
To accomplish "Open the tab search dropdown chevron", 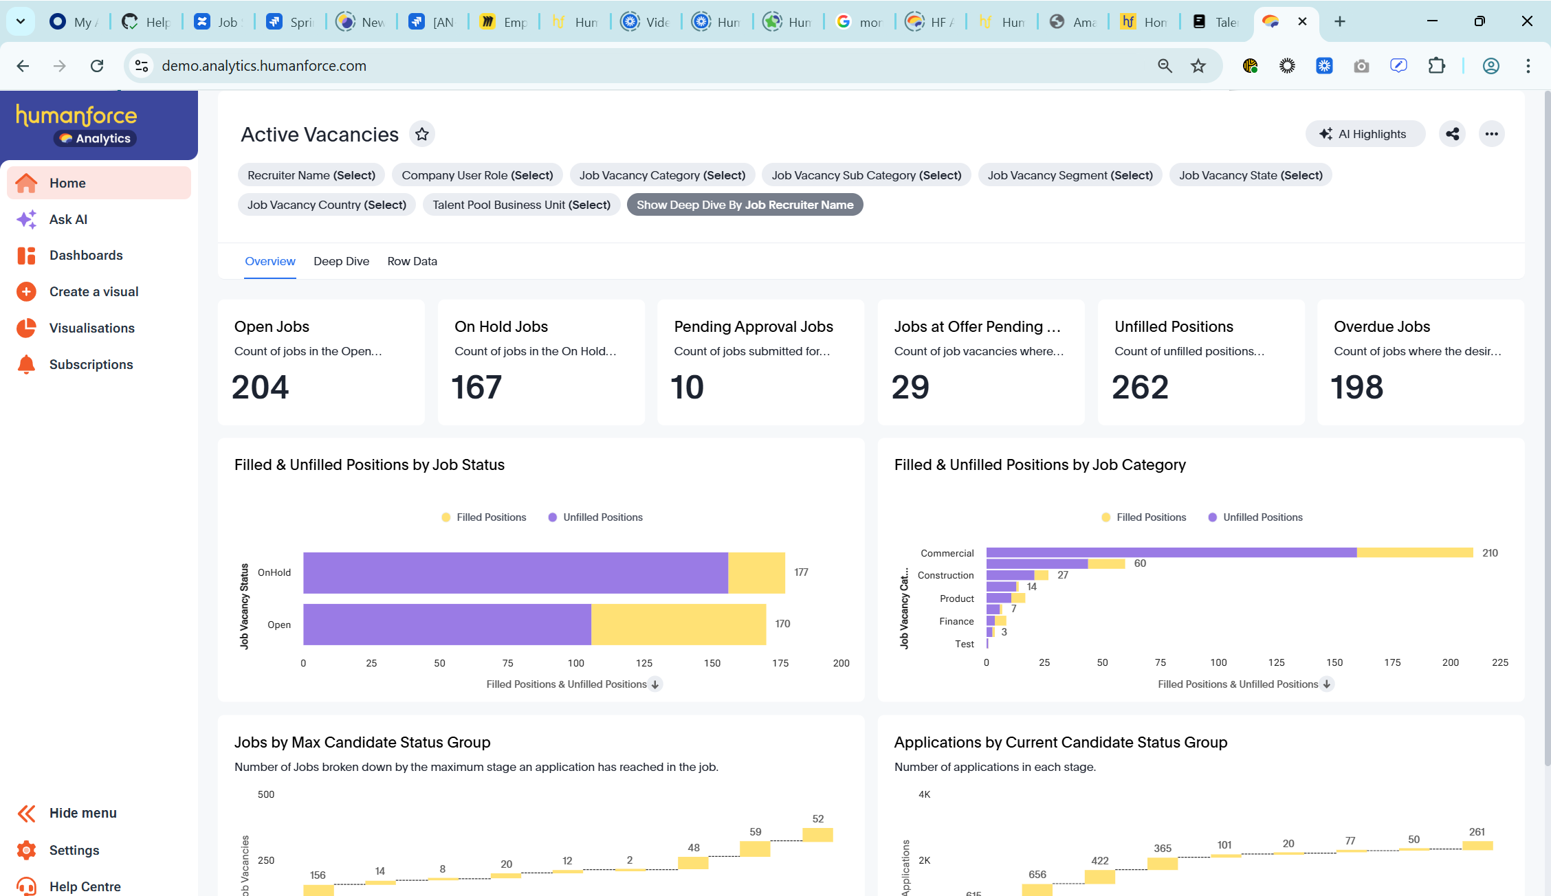I will (x=21, y=21).
